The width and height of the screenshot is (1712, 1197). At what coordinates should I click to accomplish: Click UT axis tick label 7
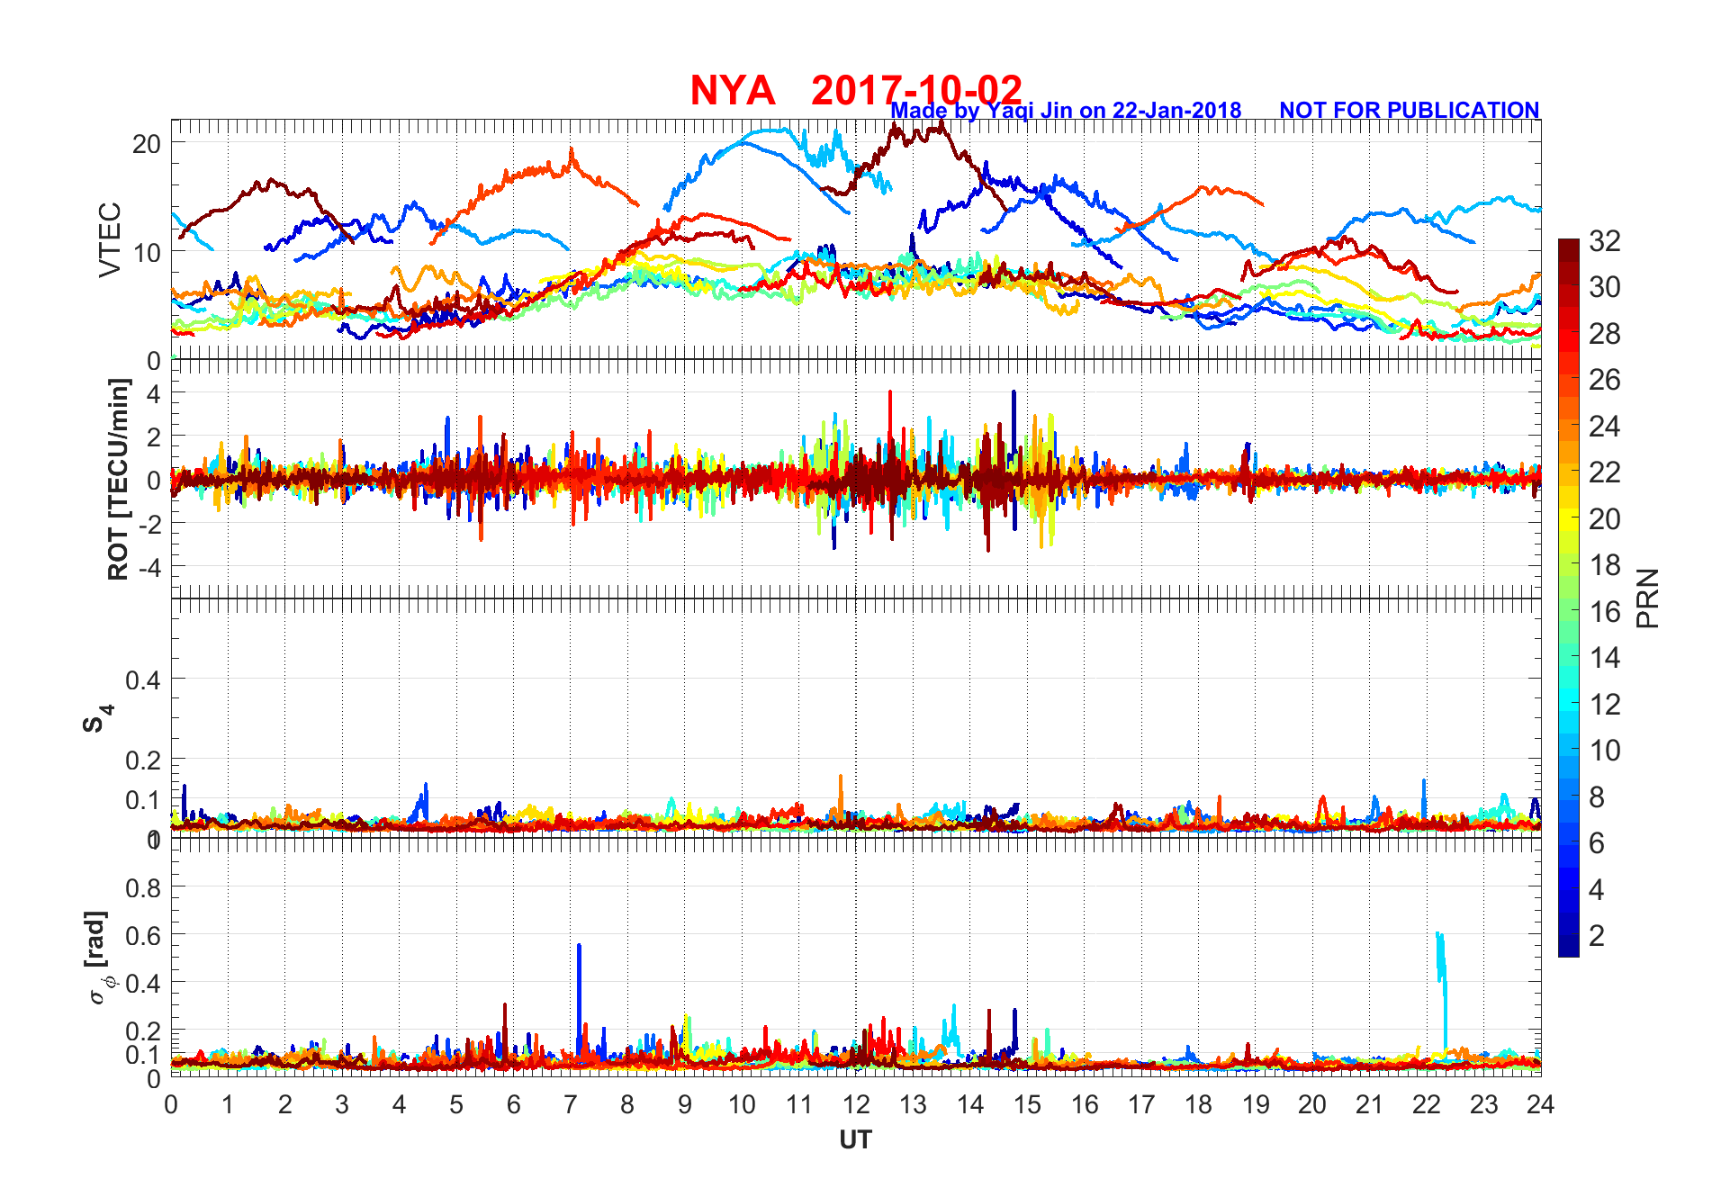(571, 1104)
